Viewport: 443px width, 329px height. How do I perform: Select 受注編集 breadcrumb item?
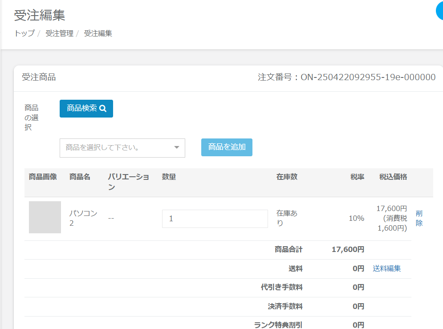(98, 33)
